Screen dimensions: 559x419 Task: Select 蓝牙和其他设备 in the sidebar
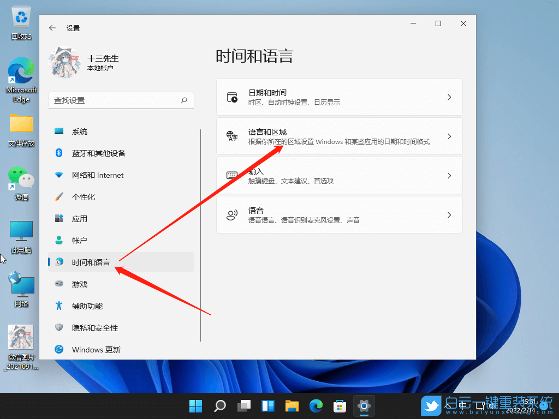click(98, 153)
